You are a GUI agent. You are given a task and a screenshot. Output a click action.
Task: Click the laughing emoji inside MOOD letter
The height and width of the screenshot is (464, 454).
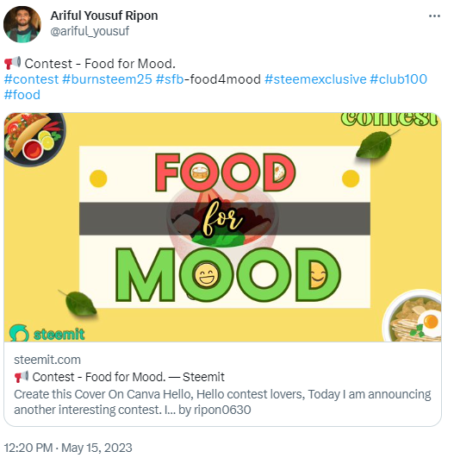[207, 275]
